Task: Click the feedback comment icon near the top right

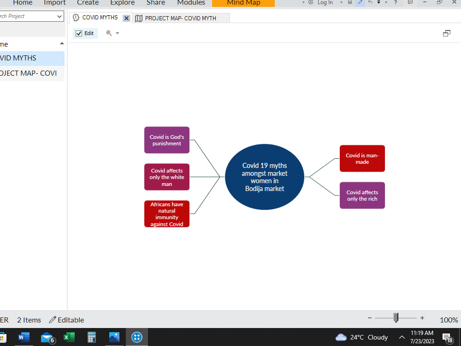Action: point(410,2)
